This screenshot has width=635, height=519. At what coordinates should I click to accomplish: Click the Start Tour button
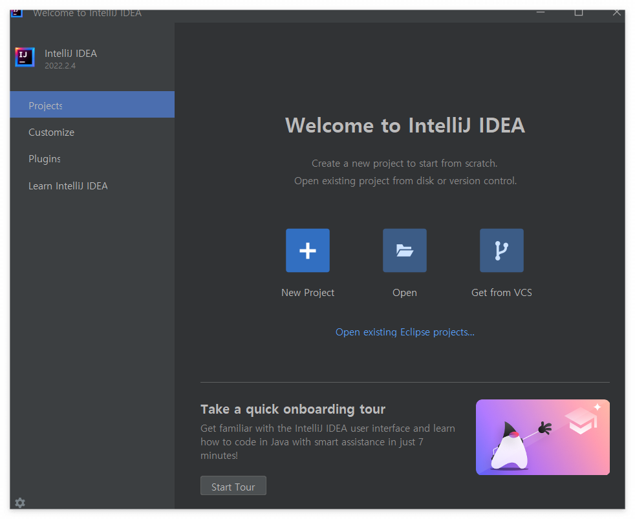(233, 486)
